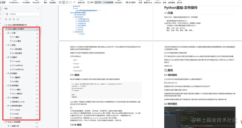Click the fit-width icon in toolbar

coord(67,2)
